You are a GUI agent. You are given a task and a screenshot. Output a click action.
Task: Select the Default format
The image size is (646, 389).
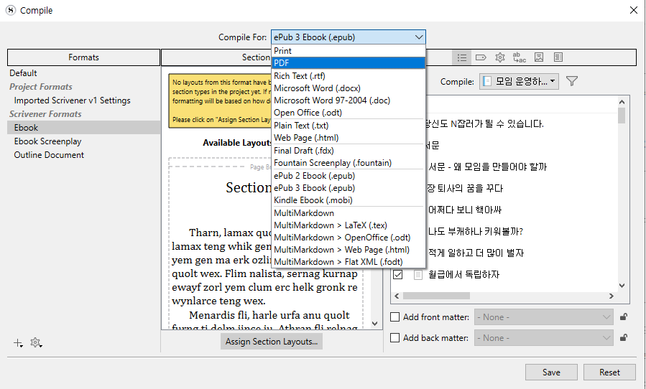83,73
